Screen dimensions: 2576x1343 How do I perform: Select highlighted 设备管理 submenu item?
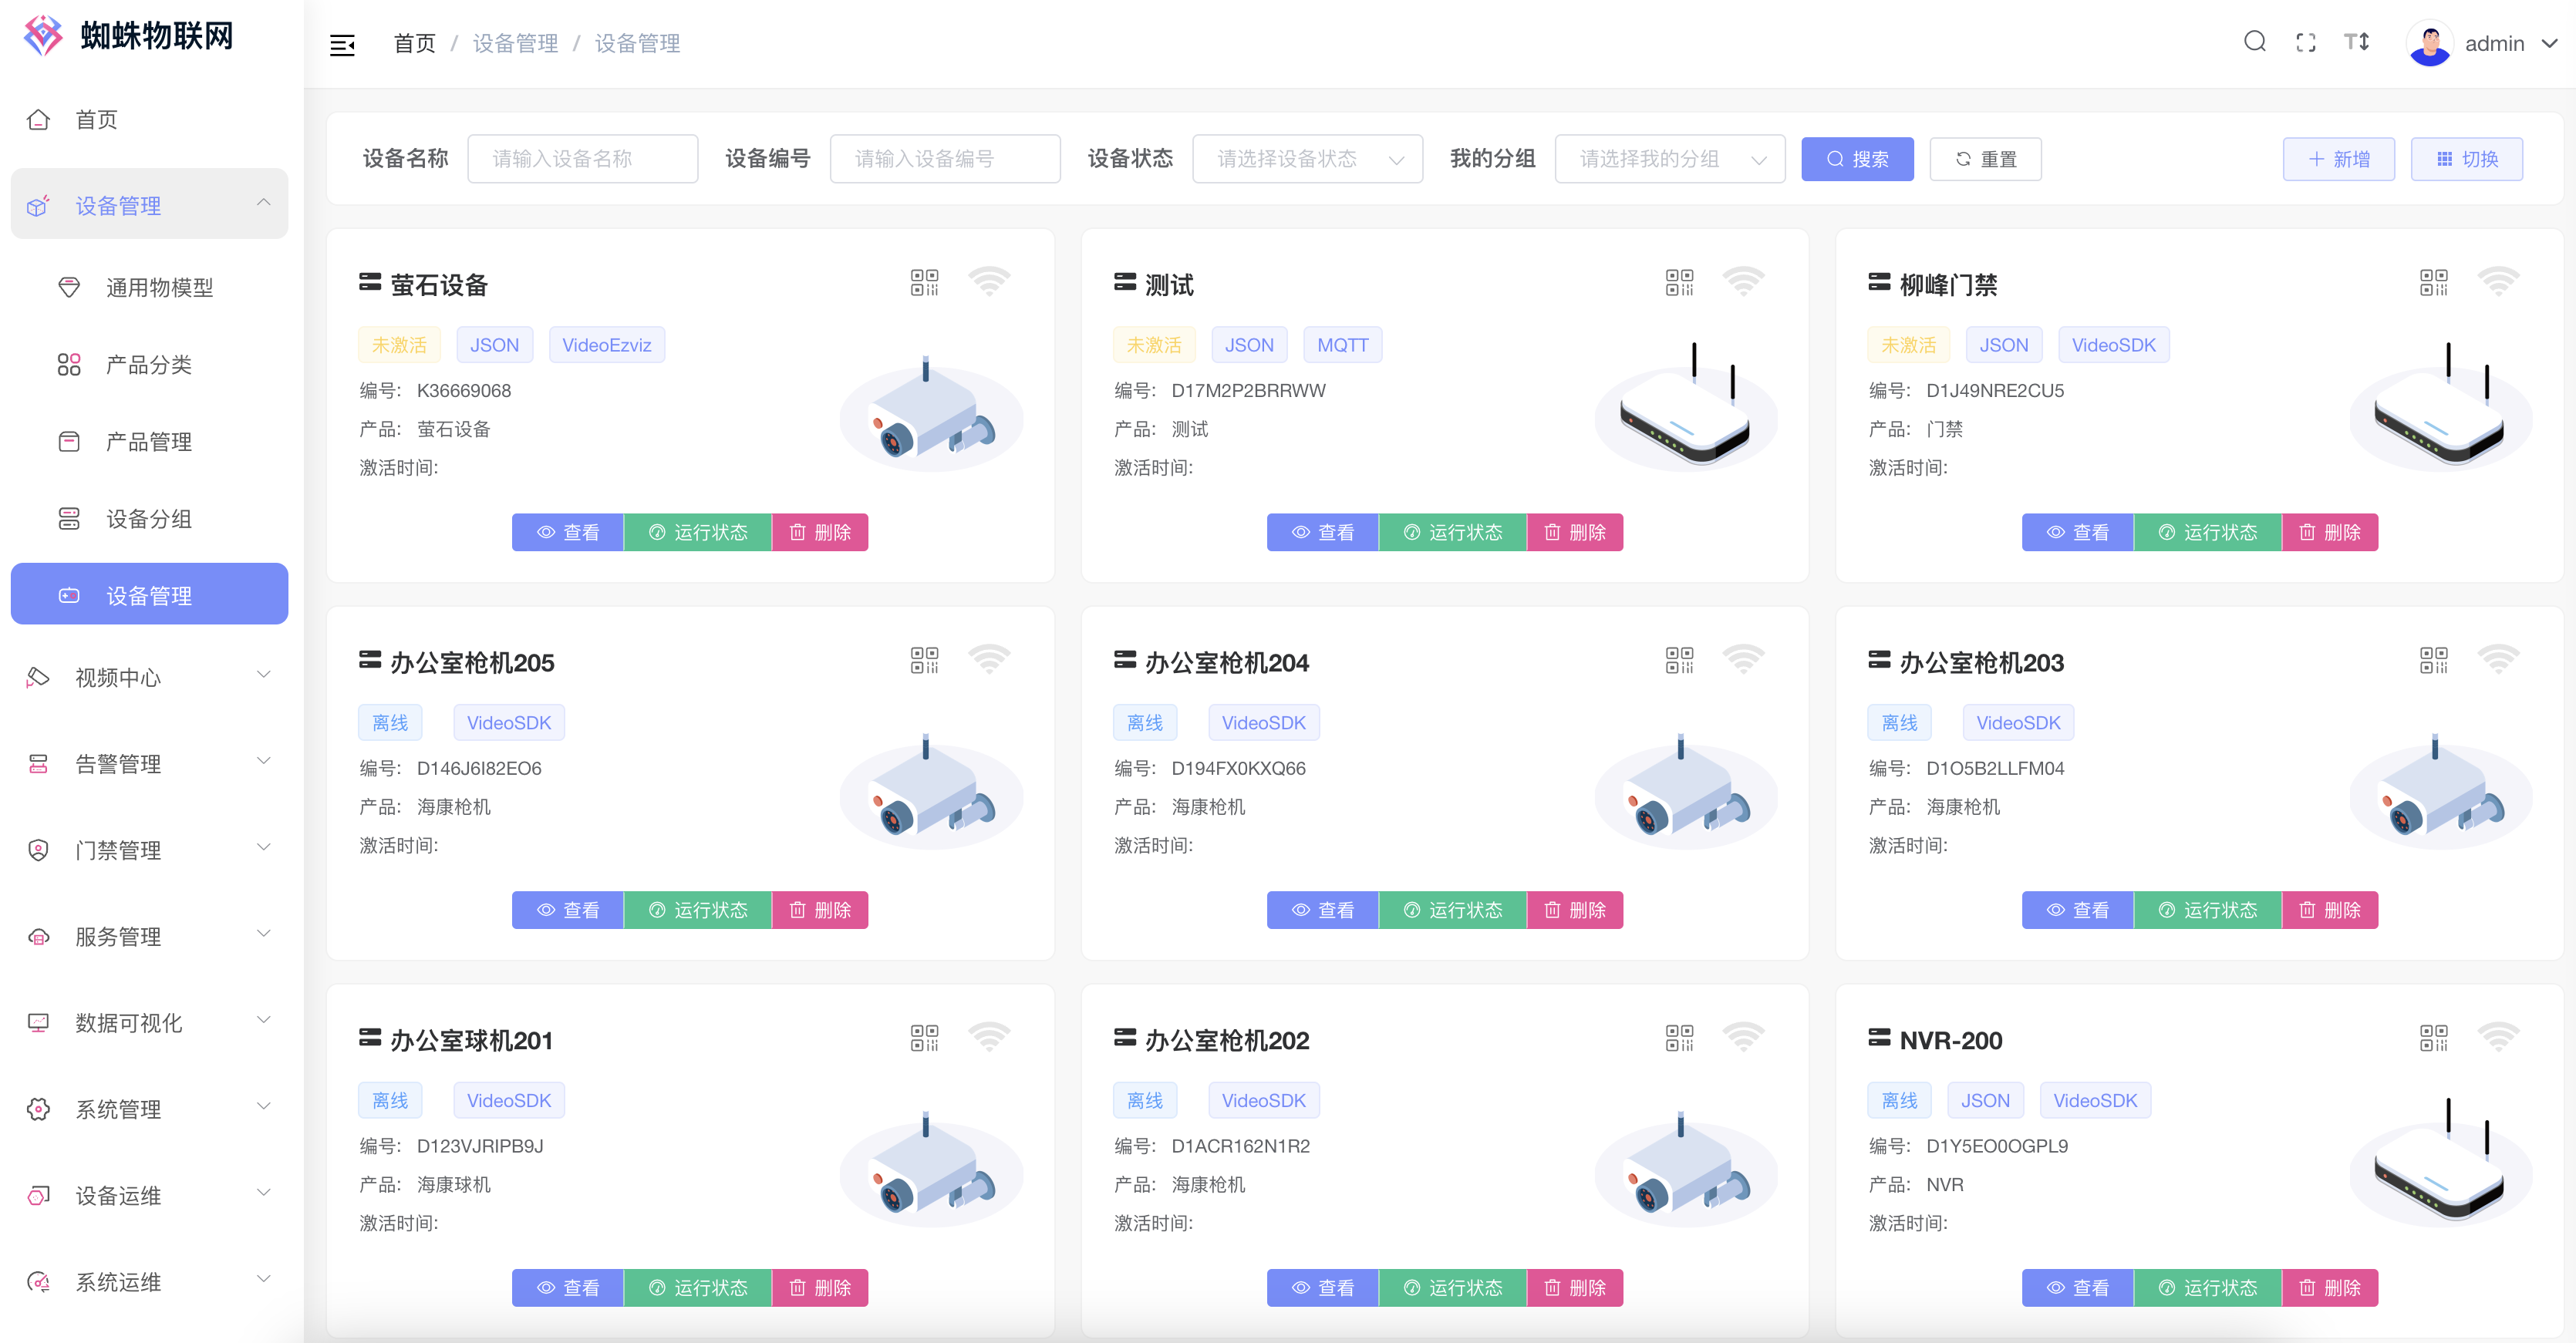coord(150,594)
